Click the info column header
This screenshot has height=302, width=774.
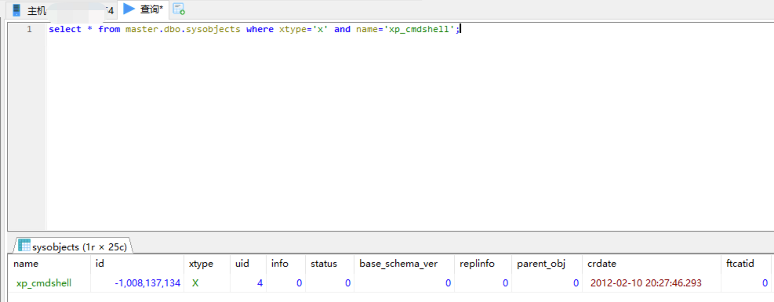tap(285, 264)
